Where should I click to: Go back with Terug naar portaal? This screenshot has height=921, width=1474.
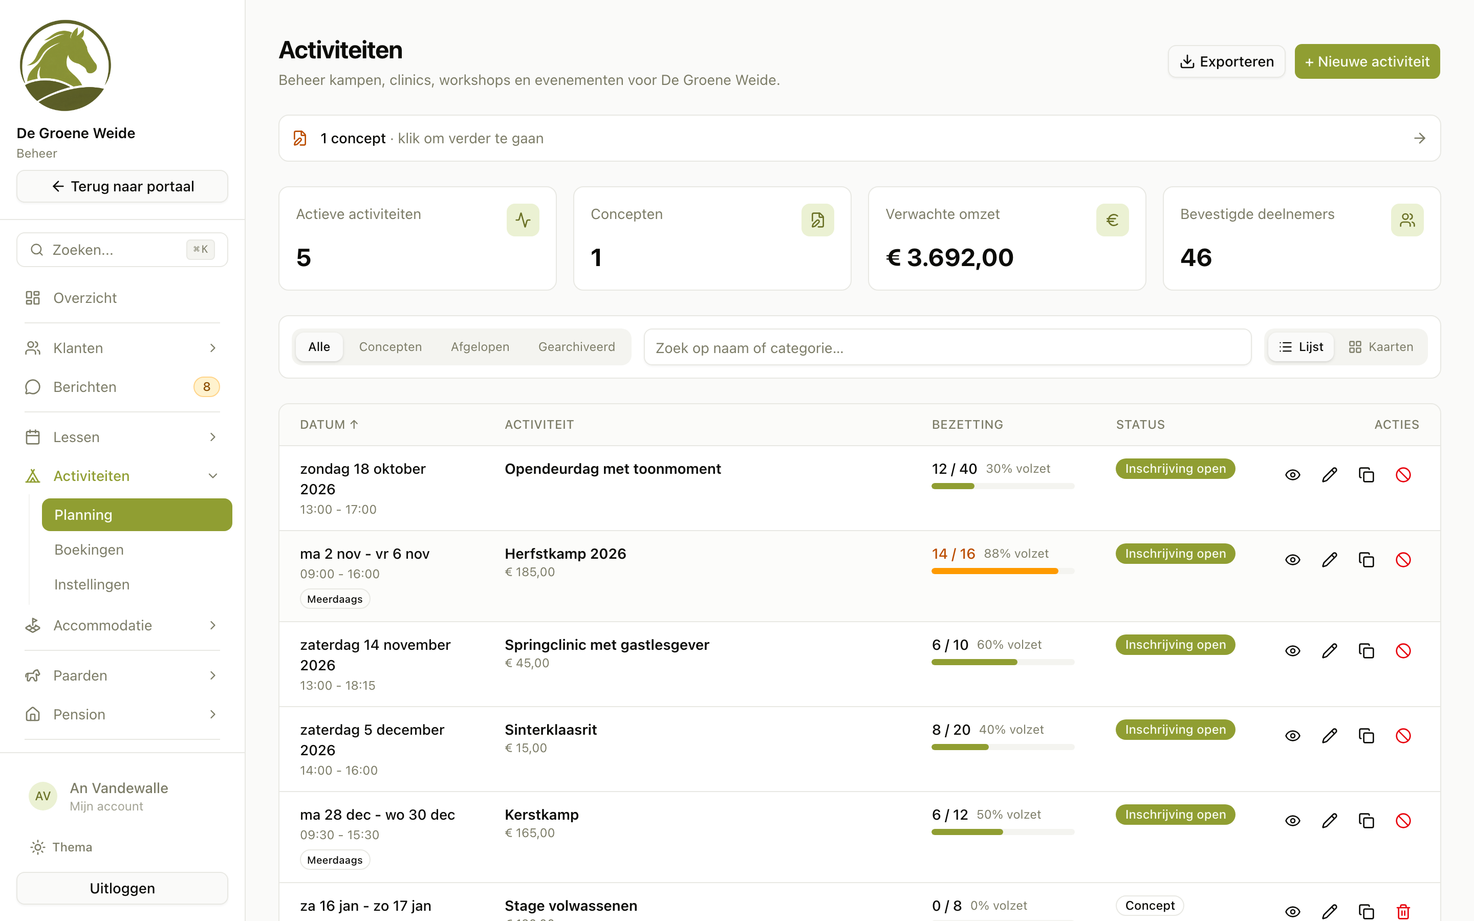click(122, 186)
